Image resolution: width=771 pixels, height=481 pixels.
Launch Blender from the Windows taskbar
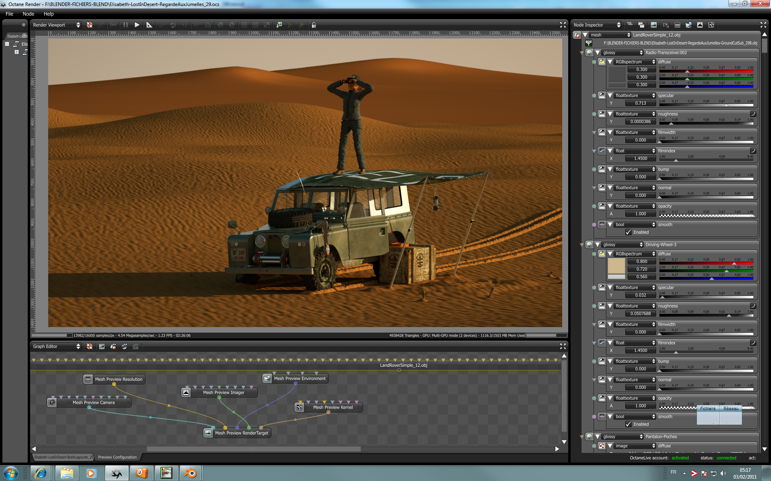tap(190, 473)
